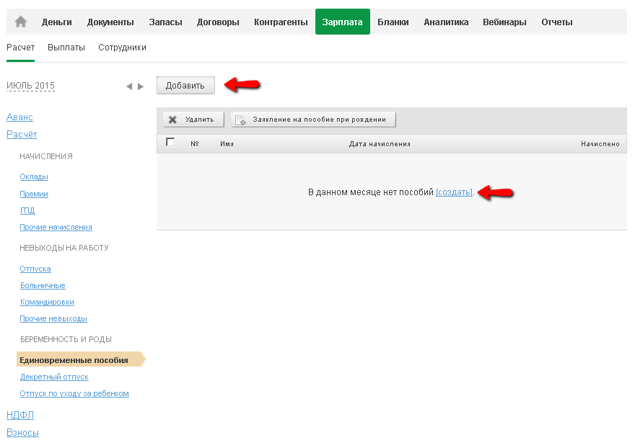Image resolution: width=635 pixels, height=448 pixels.
Task: Open the ИЮЛЬ 2015 month selector
Action: [30, 86]
